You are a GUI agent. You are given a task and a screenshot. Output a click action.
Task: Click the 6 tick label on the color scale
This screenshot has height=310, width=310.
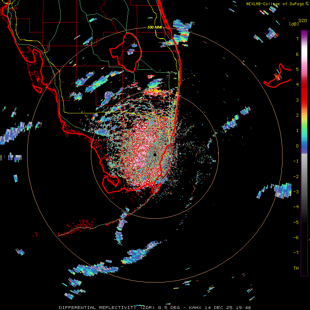click(297, 54)
